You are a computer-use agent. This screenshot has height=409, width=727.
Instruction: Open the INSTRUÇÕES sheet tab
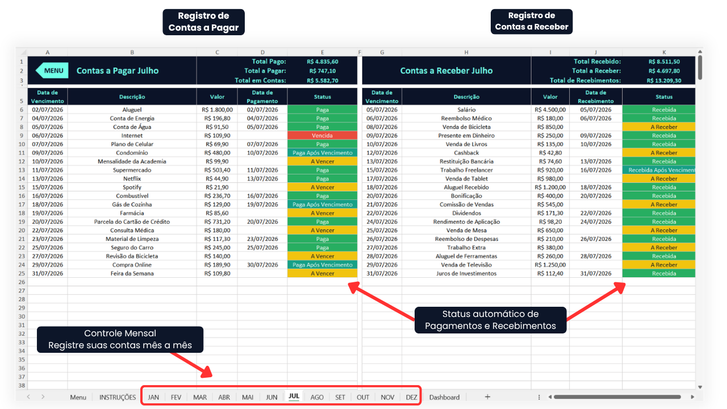coord(118,397)
